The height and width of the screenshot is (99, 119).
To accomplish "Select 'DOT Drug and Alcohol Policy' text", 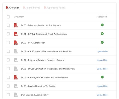I will (35, 95).
